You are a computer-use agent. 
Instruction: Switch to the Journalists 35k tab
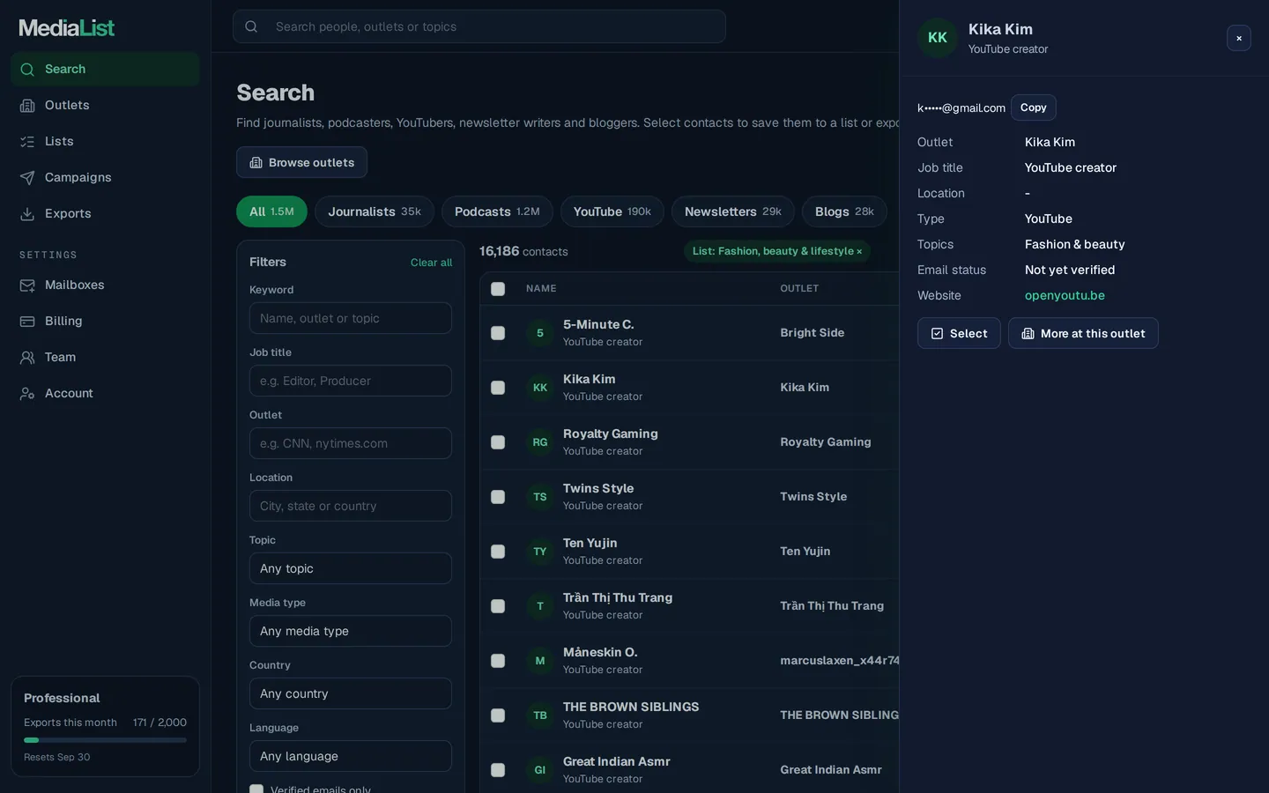click(x=375, y=211)
